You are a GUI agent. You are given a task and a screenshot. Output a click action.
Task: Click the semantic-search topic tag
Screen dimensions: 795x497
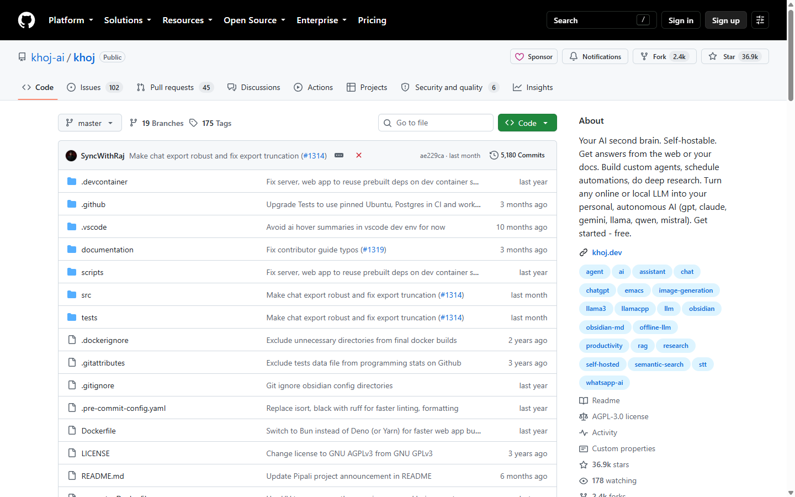coord(659,364)
